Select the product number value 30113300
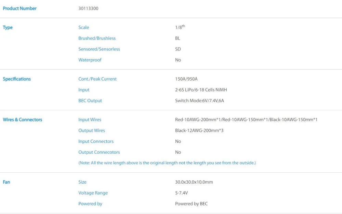342x214 pixels. tap(88, 9)
